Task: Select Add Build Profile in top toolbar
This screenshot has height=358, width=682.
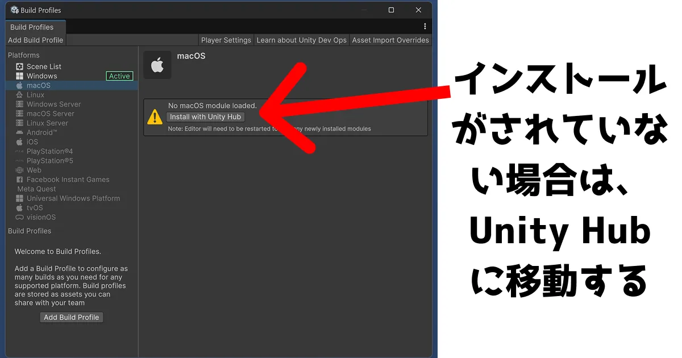Action: click(36, 40)
